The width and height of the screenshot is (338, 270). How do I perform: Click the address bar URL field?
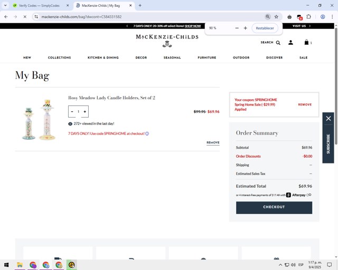pos(151,16)
